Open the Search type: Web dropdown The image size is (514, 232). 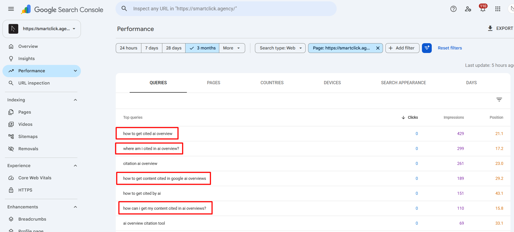click(280, 48)
